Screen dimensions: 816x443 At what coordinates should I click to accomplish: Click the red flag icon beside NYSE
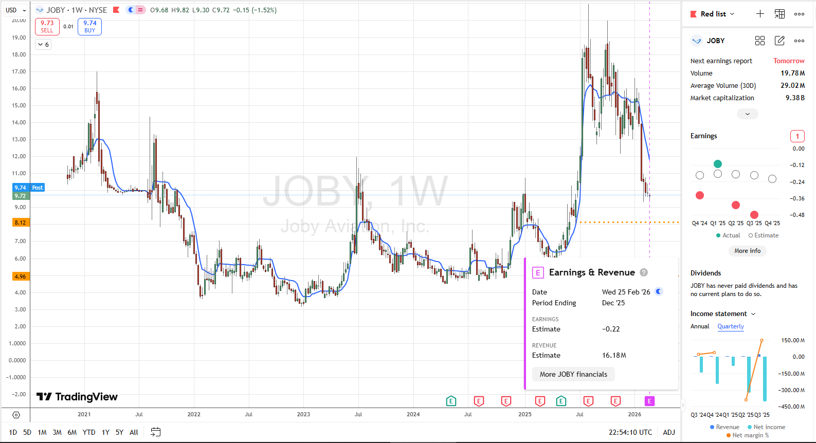pyautogui.click(x=116, y=10)
